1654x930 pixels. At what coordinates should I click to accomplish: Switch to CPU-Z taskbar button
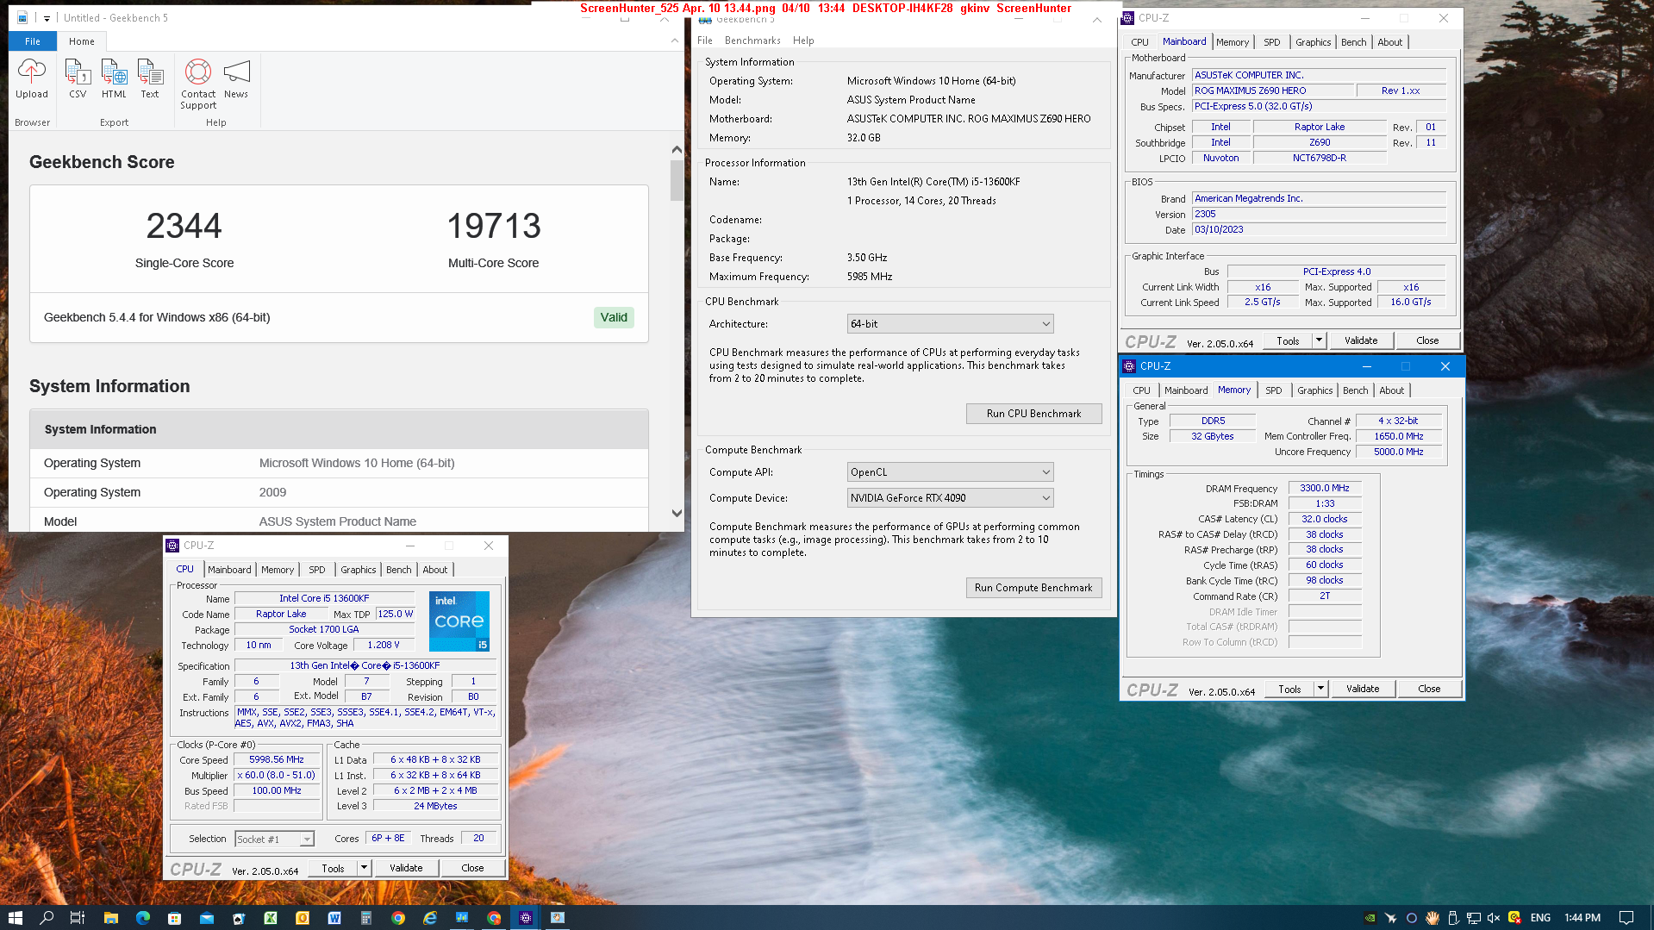point(525,918)
